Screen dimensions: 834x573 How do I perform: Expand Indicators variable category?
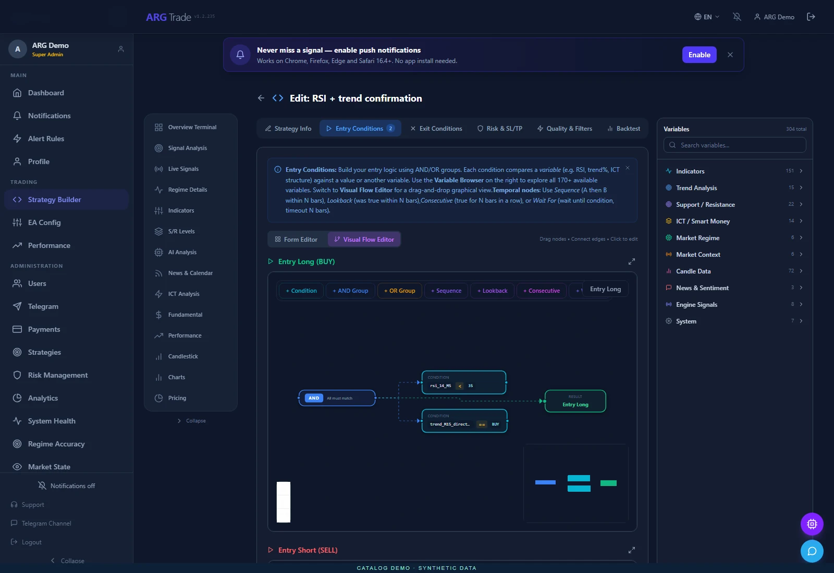pos(735,171)
